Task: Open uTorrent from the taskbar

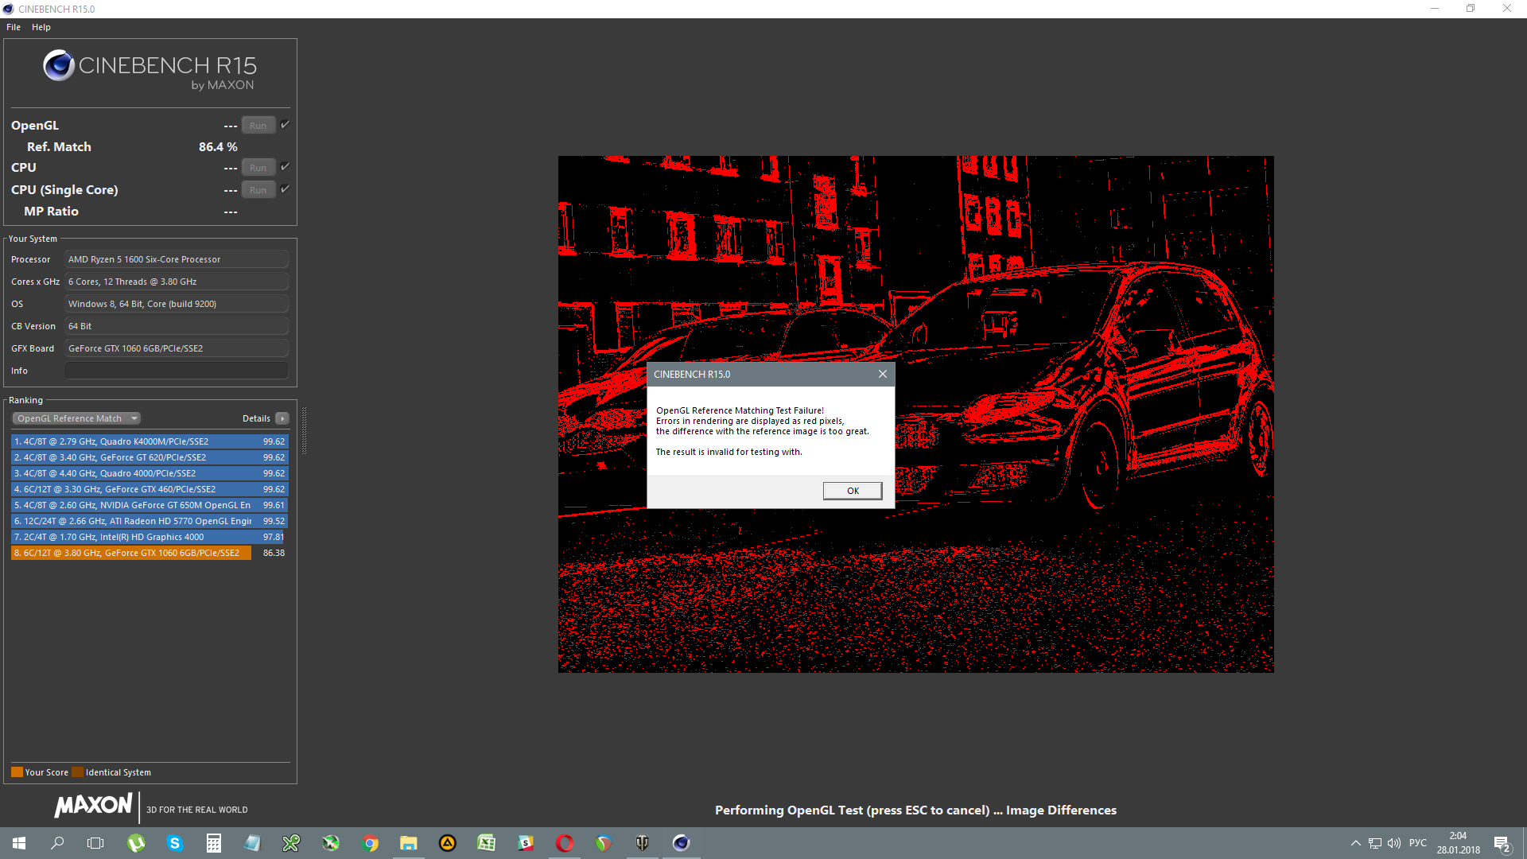Action: (x=136, y=843)
